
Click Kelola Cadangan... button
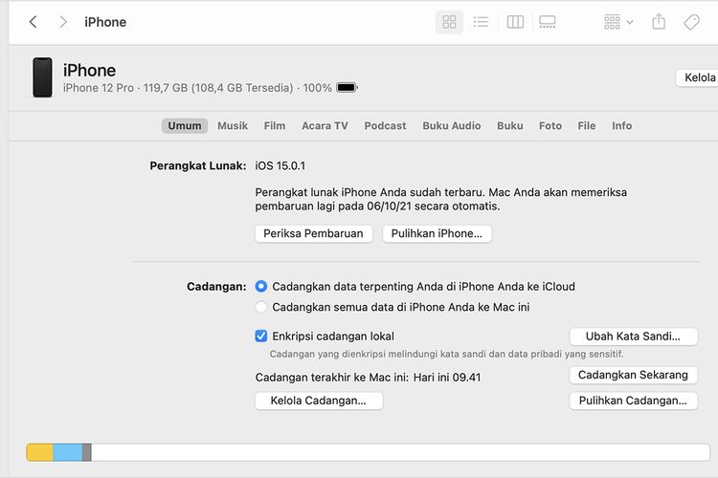[x=319, y=401]
